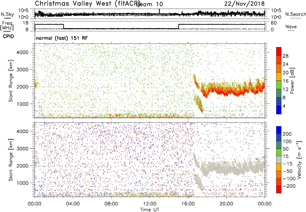Pick the bottom red segment of Velocity colorbar

(279, 189)
